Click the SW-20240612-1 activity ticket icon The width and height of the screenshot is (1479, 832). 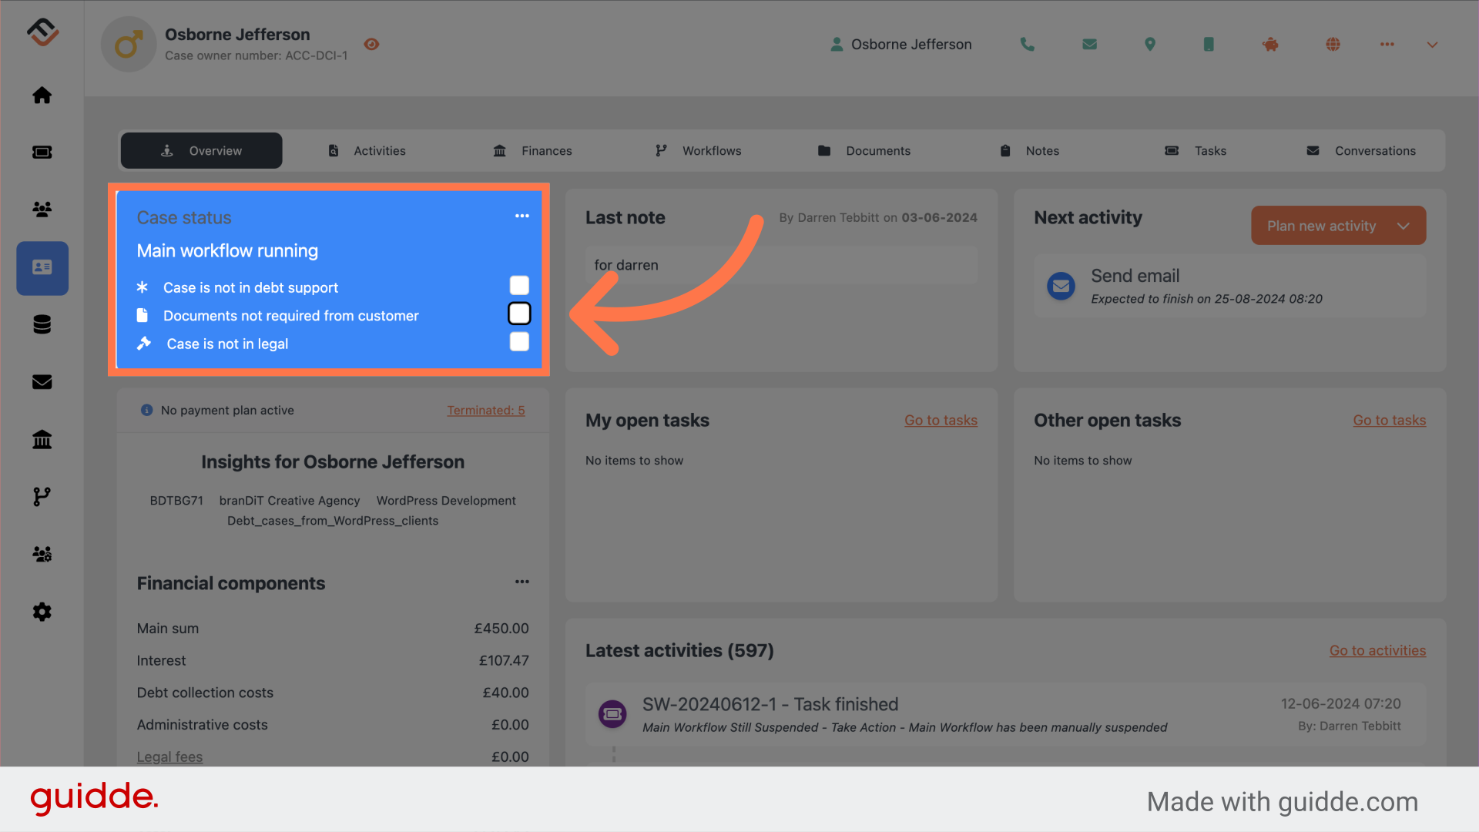[x=612, y=714]
